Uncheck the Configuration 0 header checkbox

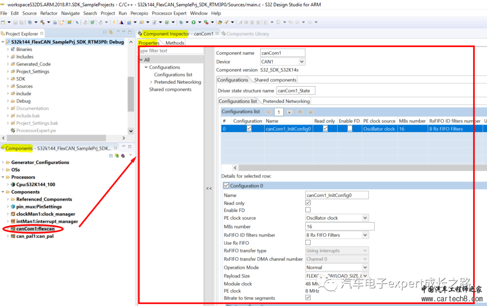click(x=226, y=186)
